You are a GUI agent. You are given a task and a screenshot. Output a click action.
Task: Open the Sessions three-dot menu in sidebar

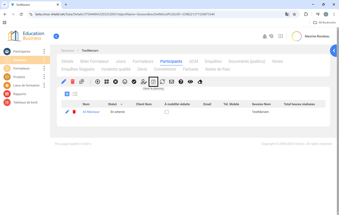44,60
